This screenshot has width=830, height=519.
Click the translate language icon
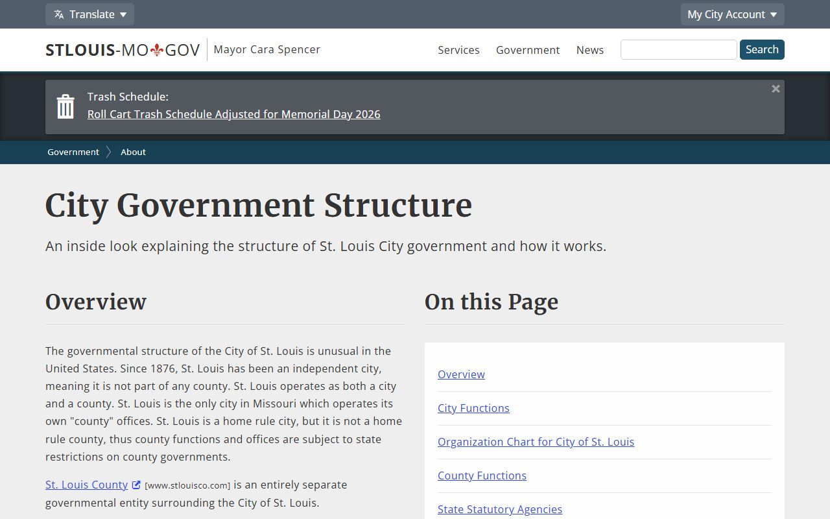click(x=59, y=14)
